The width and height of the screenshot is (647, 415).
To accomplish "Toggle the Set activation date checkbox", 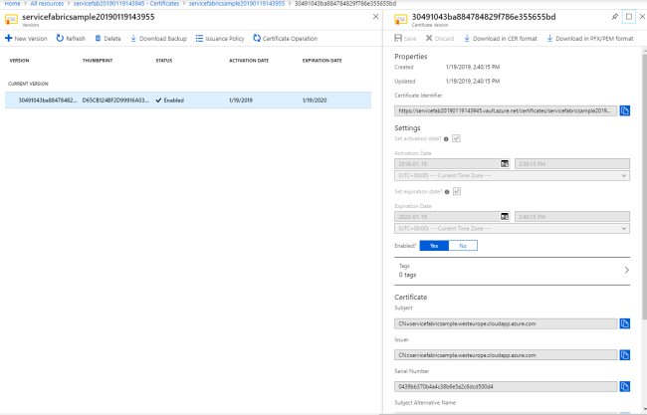I will [456, 138].
